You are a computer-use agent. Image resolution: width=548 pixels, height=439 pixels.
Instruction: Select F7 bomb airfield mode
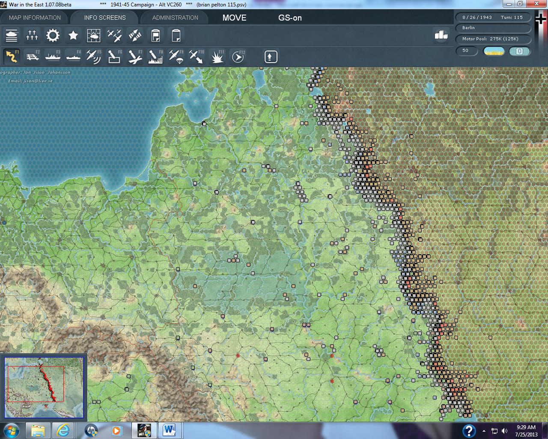coord(135,57)
